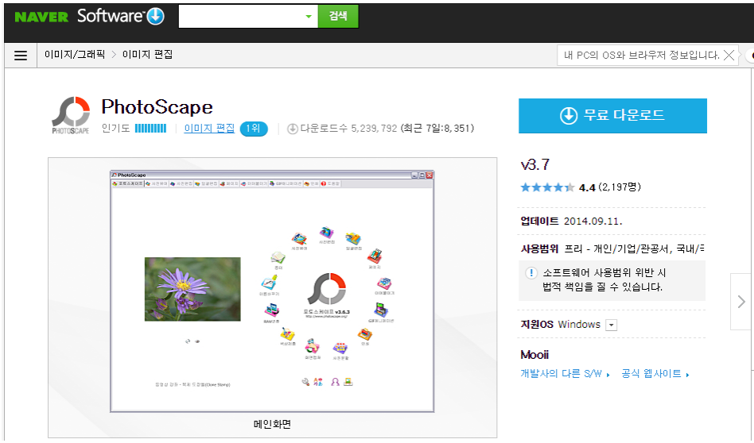Click the v3.7 version text
The width and height of the screenshot is (754, 443).
[x=534, y=164]
